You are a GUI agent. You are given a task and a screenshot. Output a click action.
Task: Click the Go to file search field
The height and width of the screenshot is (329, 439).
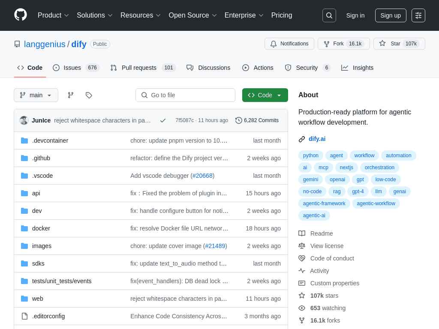click(x=185, y=95)
